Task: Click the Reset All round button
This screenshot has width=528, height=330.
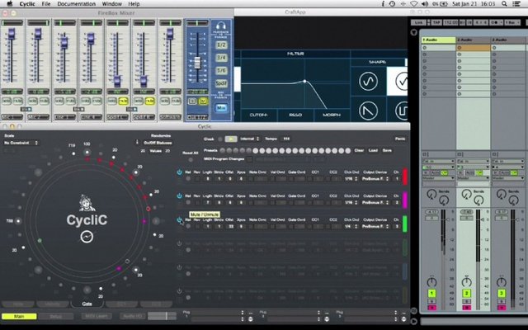Action: [191, 159]
